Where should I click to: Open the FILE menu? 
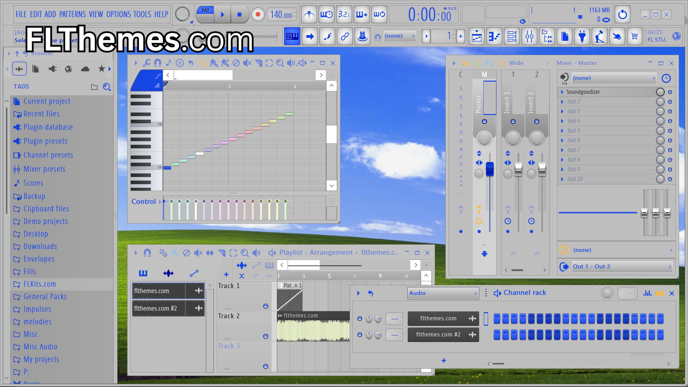click(21, 14)
